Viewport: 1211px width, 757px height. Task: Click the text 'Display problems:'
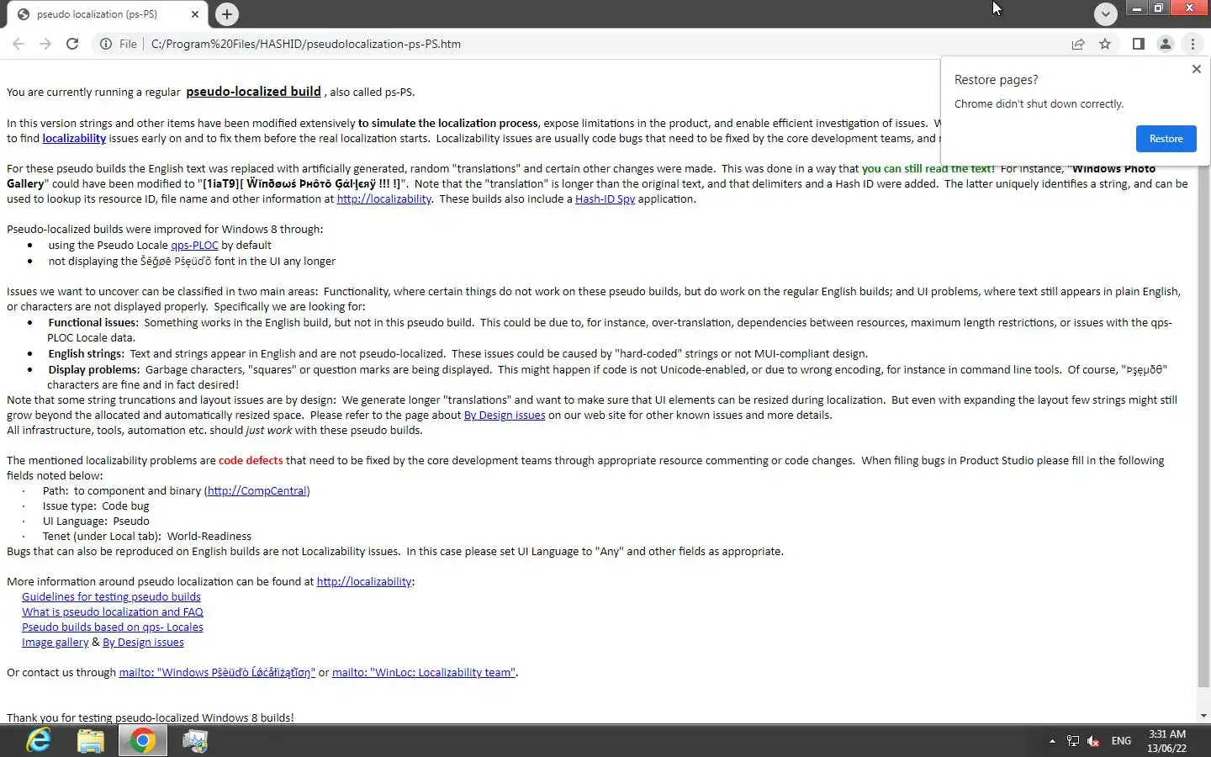93,369
